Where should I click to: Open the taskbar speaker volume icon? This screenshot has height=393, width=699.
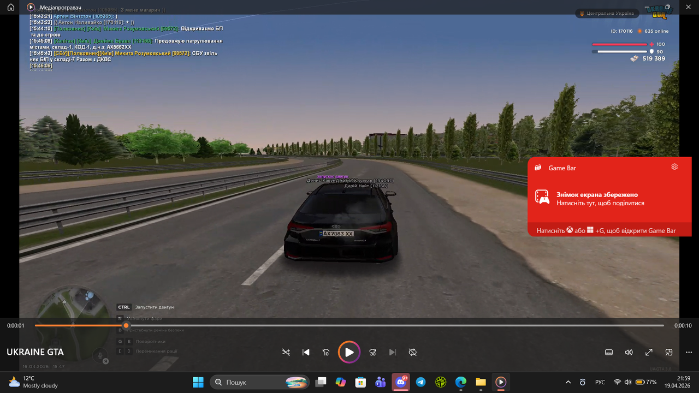(627, 382)
